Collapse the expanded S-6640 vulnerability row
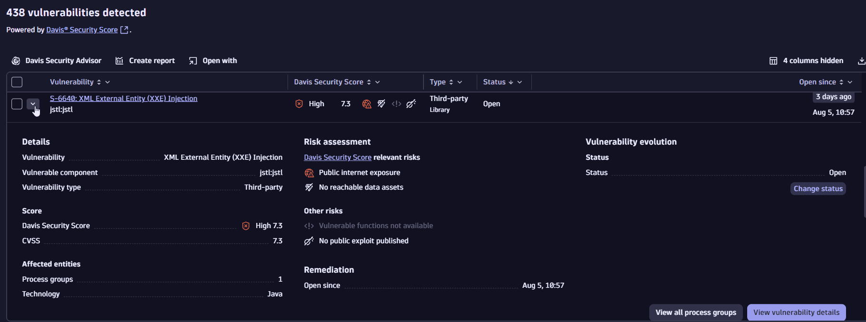Viewport: 866px width, 322px height. pos(33,104)
